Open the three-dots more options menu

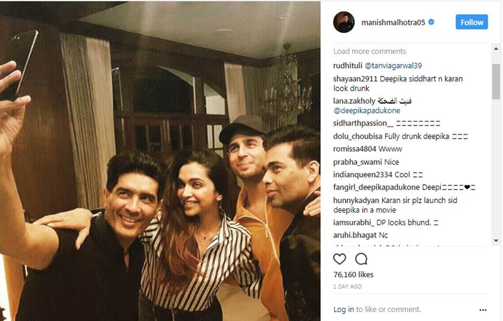pos(483,310)
